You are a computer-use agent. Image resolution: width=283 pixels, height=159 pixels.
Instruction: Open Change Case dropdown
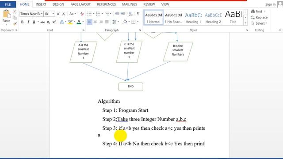click(x=73, y=14)
